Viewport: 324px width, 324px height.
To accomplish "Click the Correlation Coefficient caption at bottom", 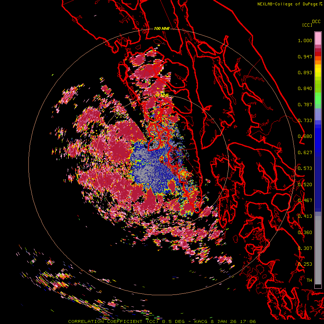I will [162, 321].
